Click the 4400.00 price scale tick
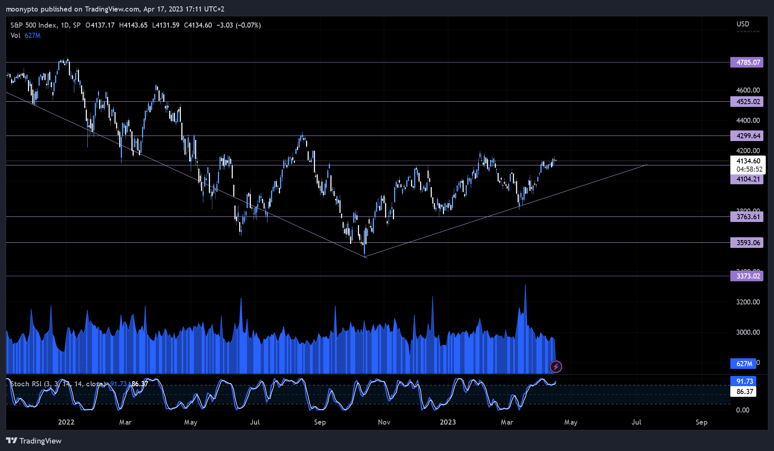The width and height of the screenshot is (774, 451). 748,120
